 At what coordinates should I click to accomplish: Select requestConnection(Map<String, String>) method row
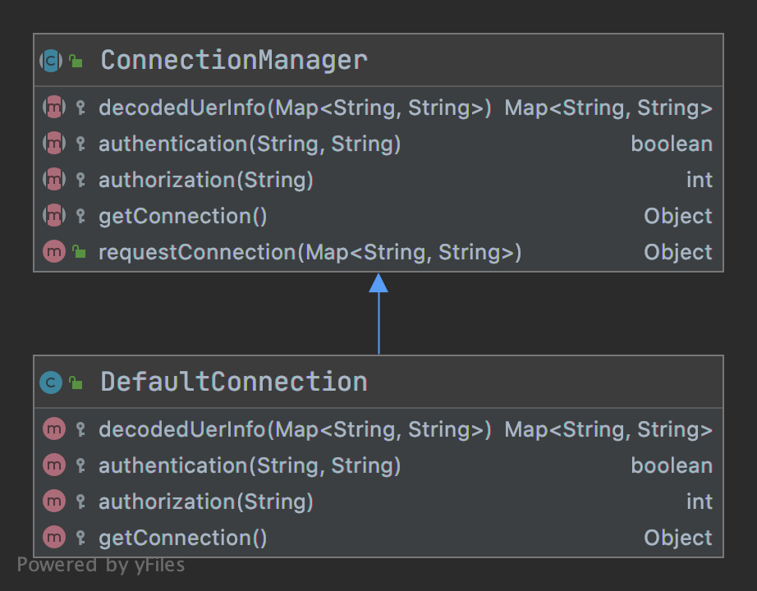pyautogui.click(x=378, y=251)
